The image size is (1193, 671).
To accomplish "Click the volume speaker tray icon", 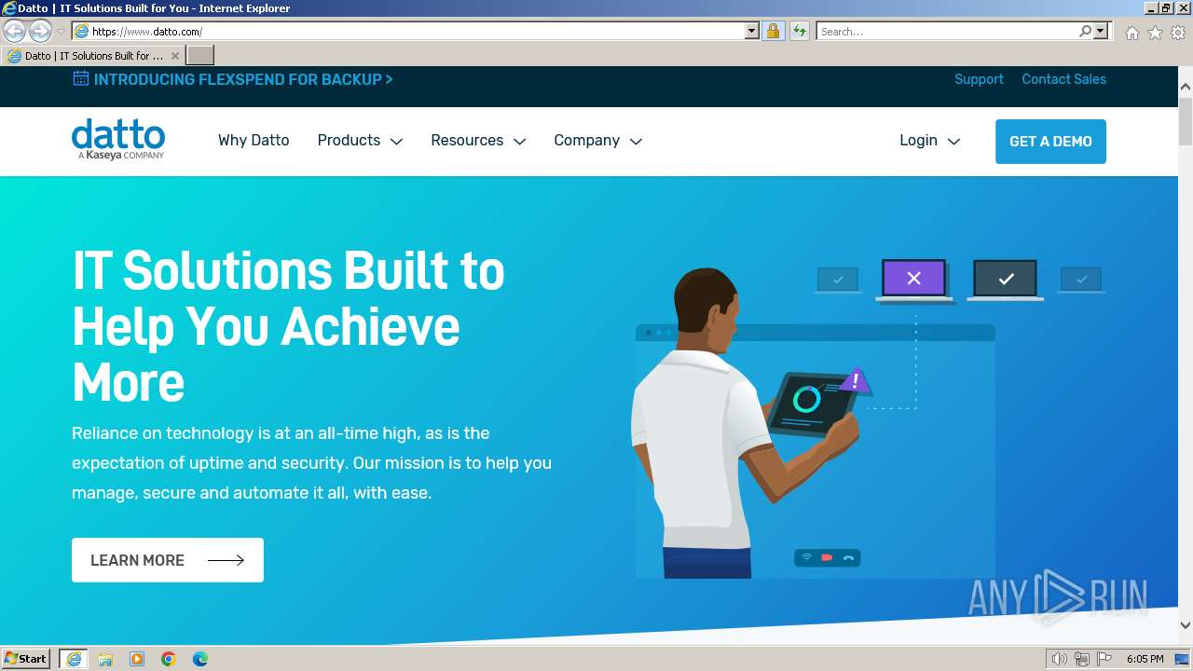I will coord(1059,659).
